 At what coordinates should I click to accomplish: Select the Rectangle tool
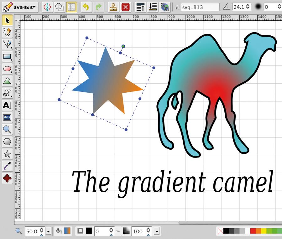pos(7,56)
